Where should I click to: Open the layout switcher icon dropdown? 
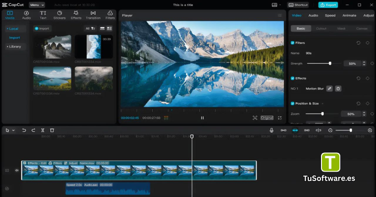[x=276, y=5]
